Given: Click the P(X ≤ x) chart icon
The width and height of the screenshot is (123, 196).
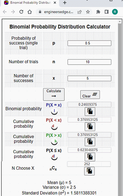Looking at the screenshot, I should [x=54, y=157].
